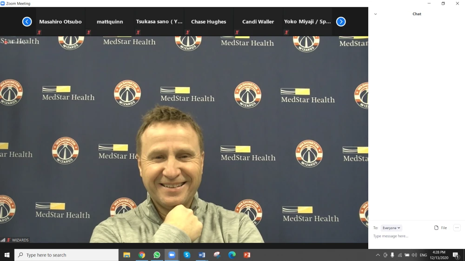Select mattquinn participant thumbnail
The image size is (465, 261).
click(110, 22)
